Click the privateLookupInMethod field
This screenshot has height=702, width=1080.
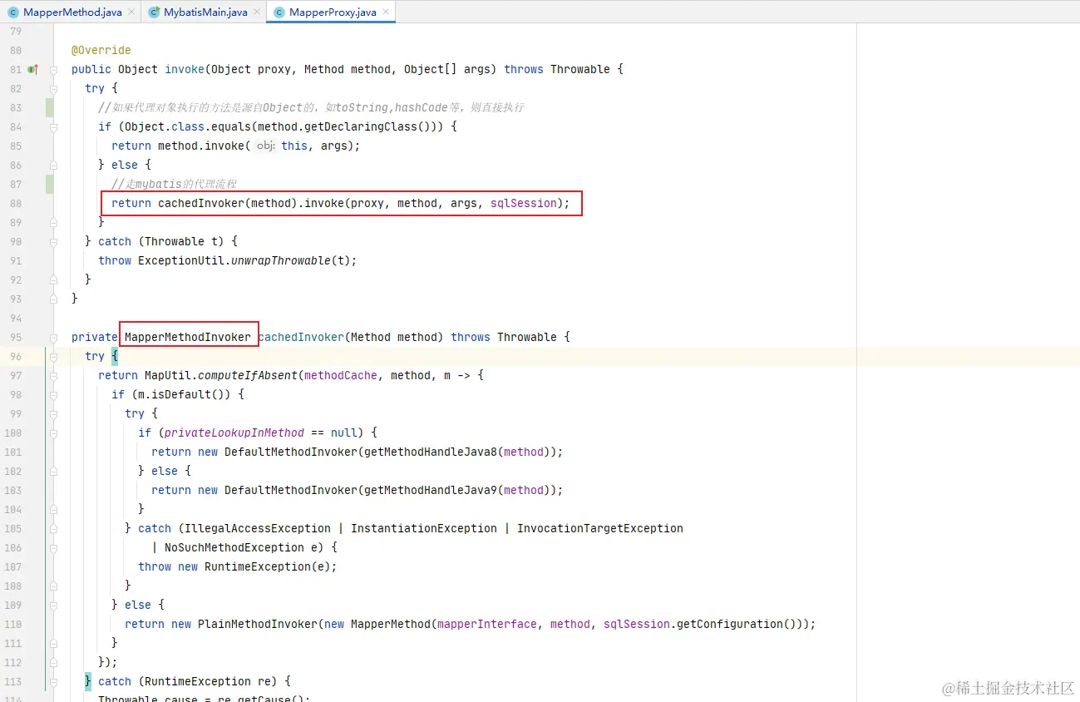[234, 433]
